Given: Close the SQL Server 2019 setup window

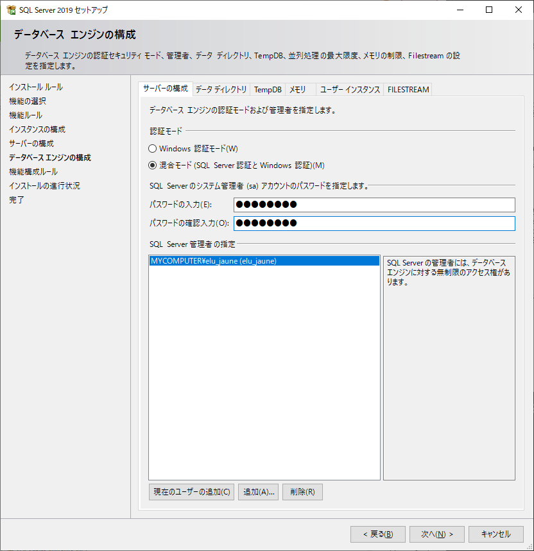Looking at the screenshot, I should [x=519, y=10].
